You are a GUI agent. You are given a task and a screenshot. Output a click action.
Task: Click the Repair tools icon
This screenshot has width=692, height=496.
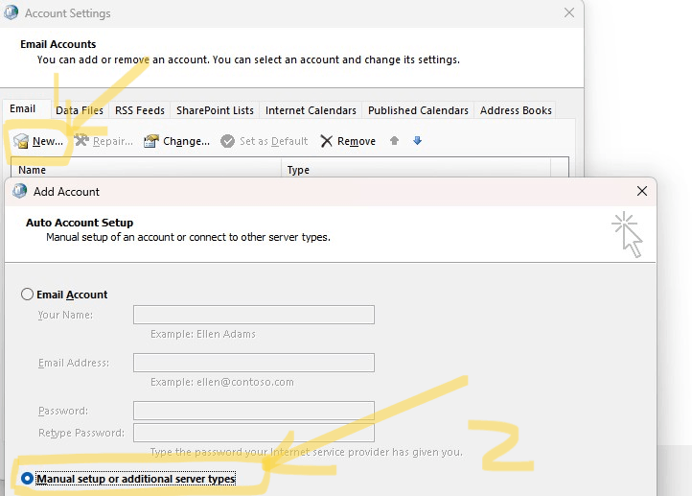point(81,141)
